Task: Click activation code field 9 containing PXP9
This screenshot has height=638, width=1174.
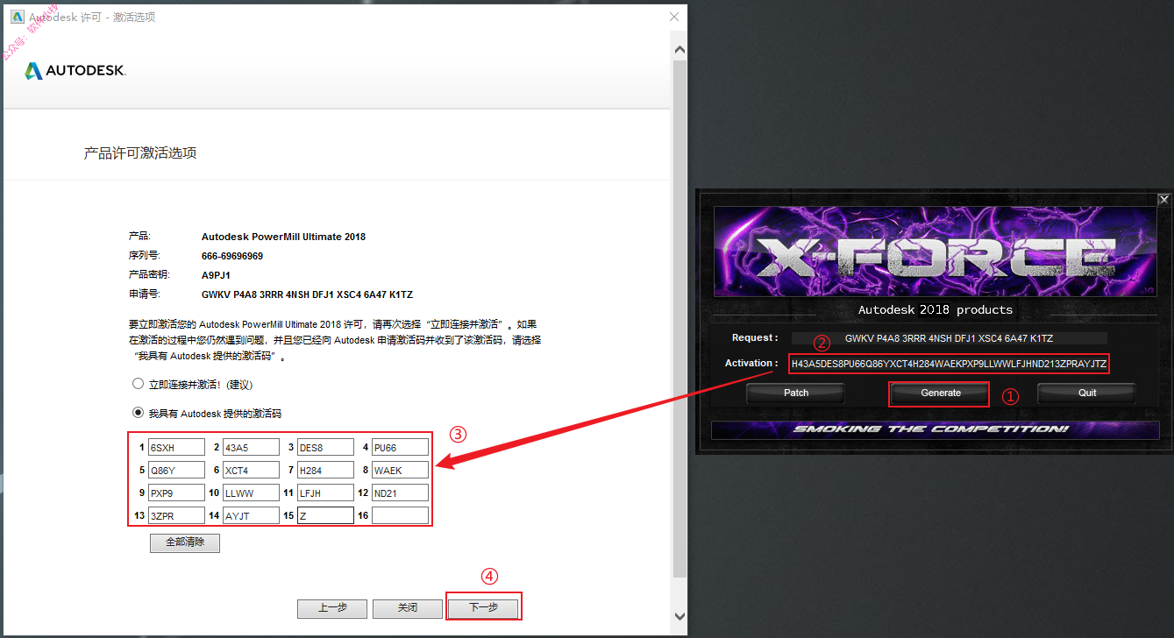Action: tap(176, 493)
